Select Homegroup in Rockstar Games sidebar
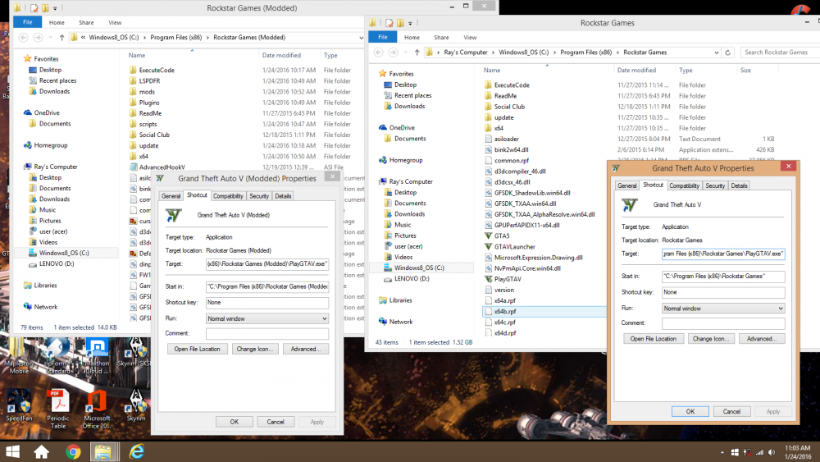The image size is (820, 462). [x=405, y=160]
